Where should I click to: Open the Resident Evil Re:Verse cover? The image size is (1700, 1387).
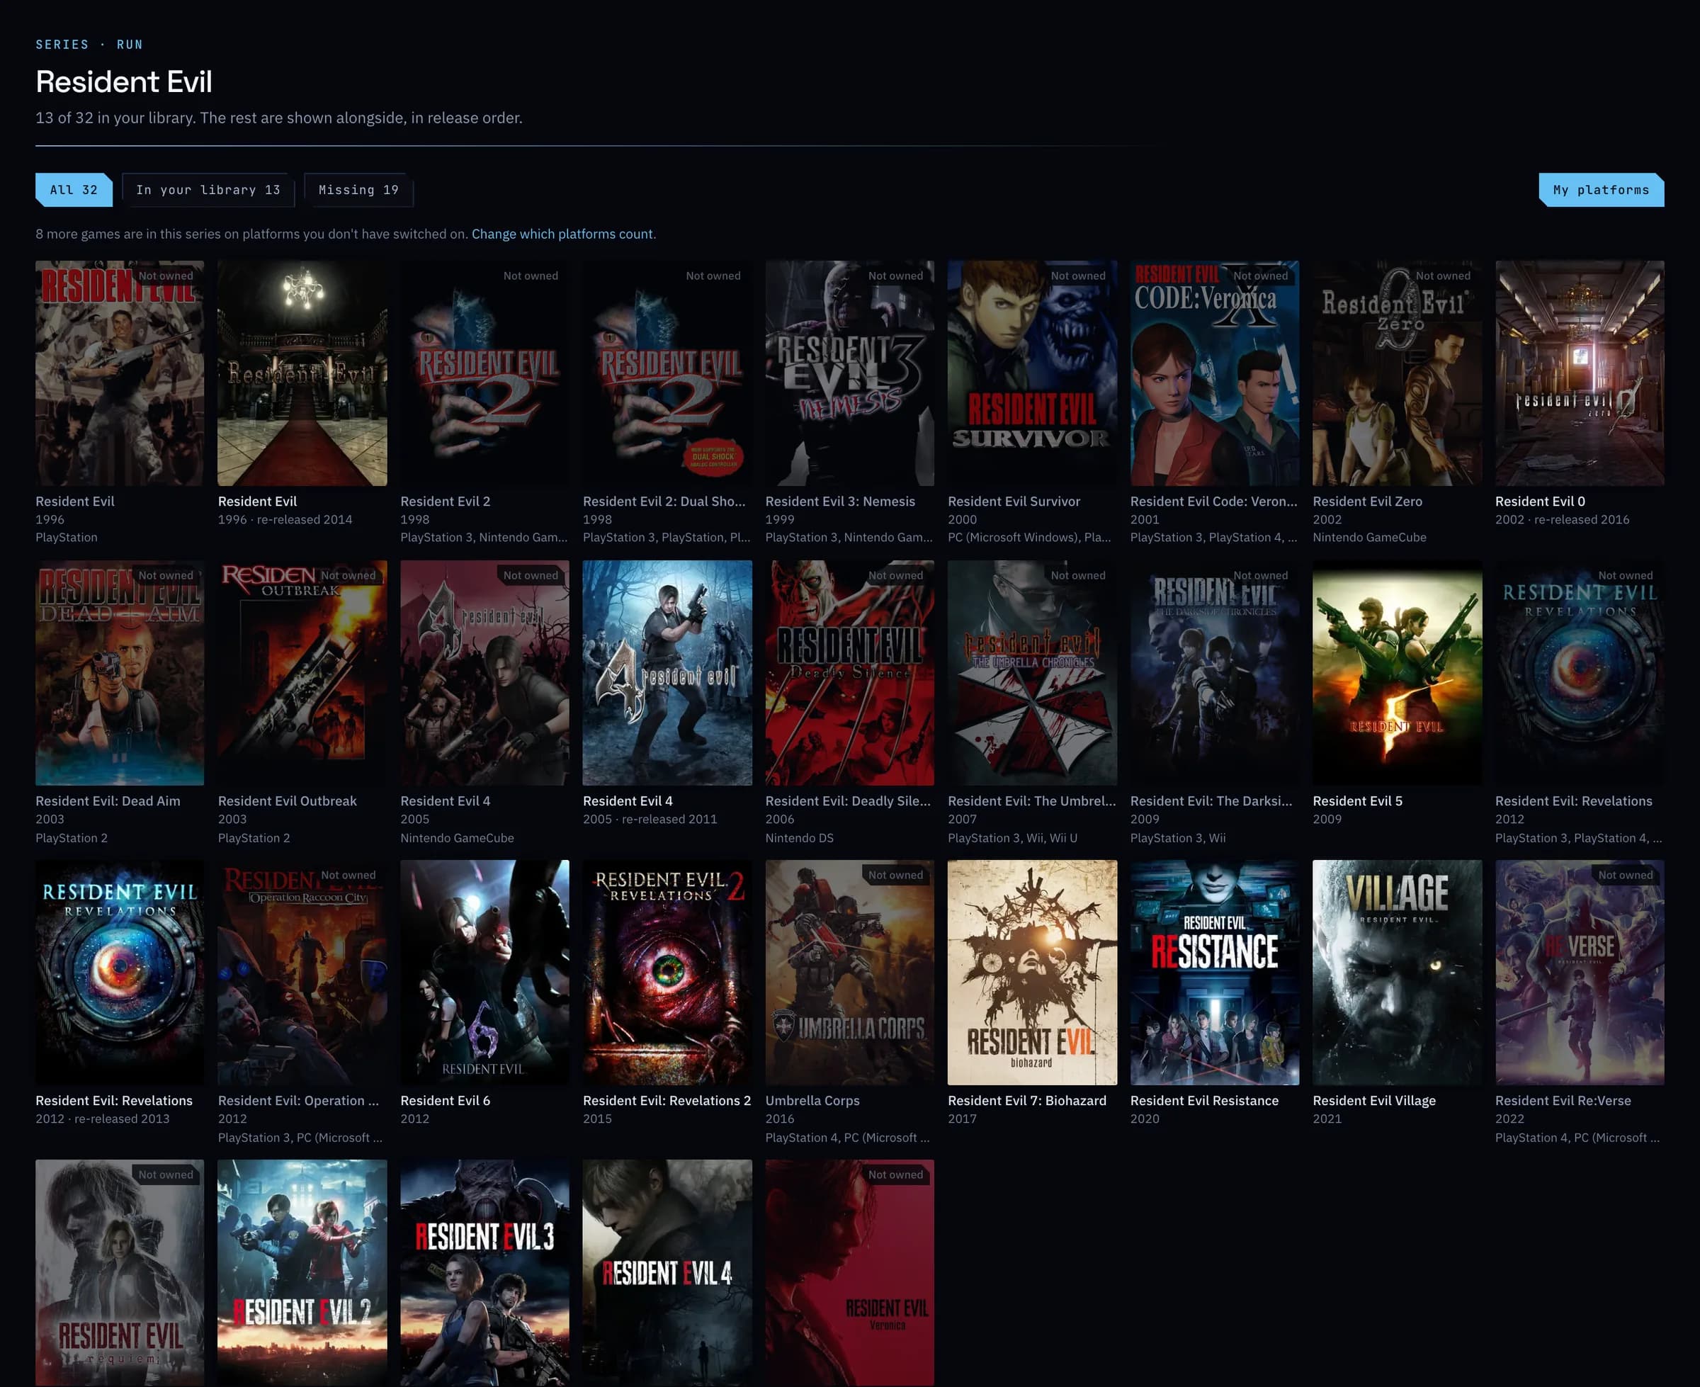click(1580, 973)
